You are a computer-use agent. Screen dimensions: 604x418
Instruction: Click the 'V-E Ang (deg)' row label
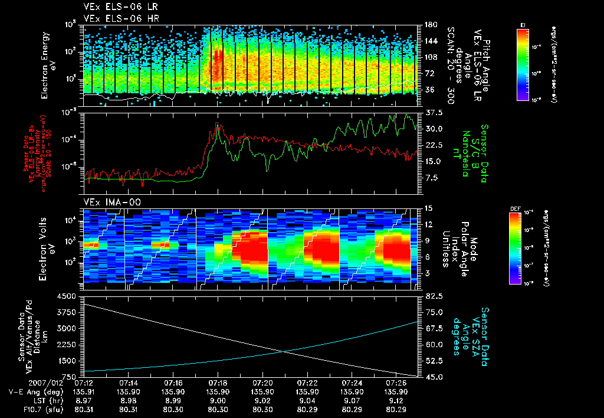pos(36,392)
